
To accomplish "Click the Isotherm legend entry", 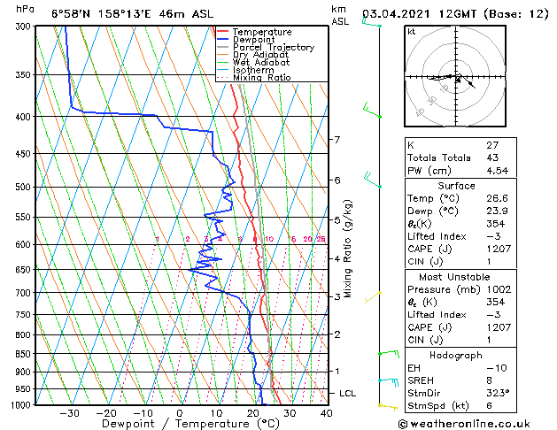I will coord(245,70).
